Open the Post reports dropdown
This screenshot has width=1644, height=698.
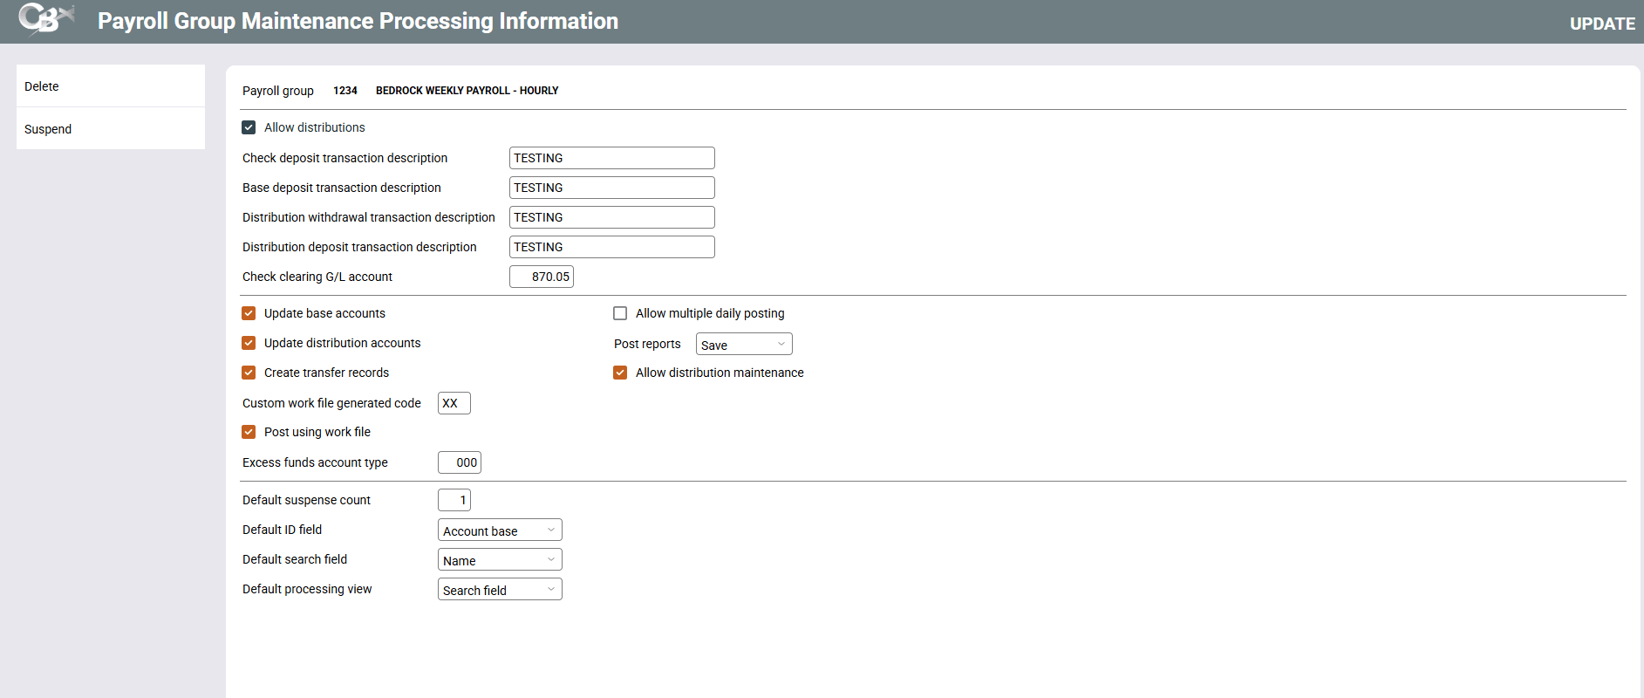coord(743,345)
